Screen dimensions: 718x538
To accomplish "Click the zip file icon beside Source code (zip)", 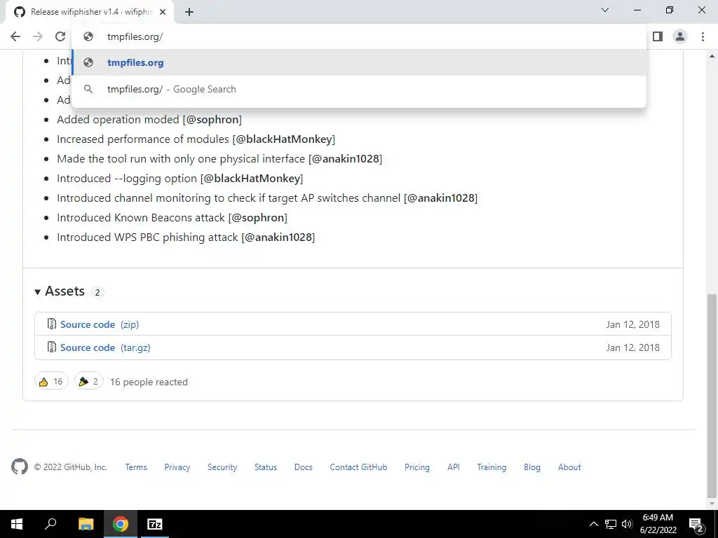I will (x=52, y=324).
